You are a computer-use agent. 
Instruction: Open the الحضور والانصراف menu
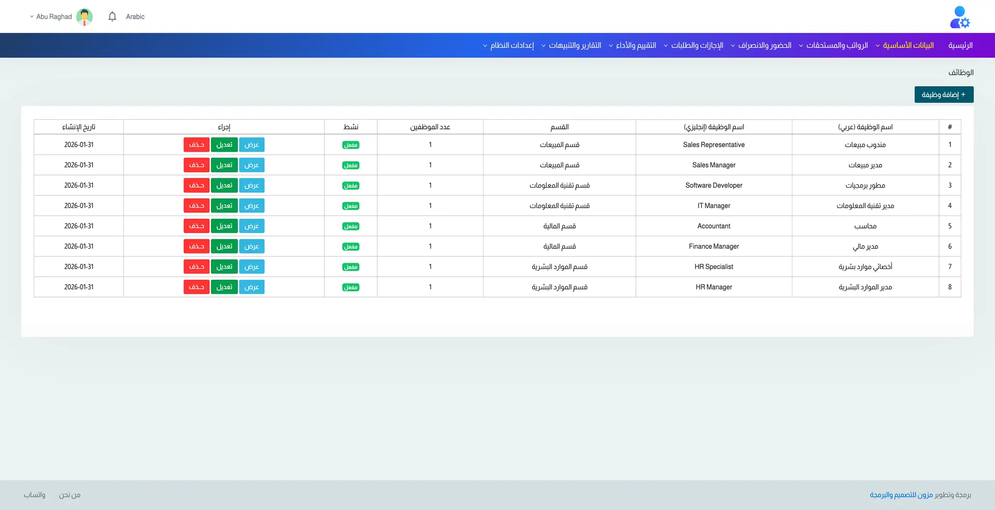click(x=764, y=46)
